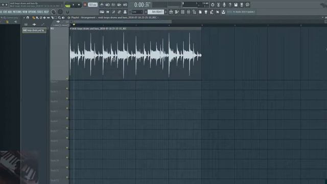
Task: Select 'midi loops drums and ba..' picker item
Action: [x=34, y=30]
